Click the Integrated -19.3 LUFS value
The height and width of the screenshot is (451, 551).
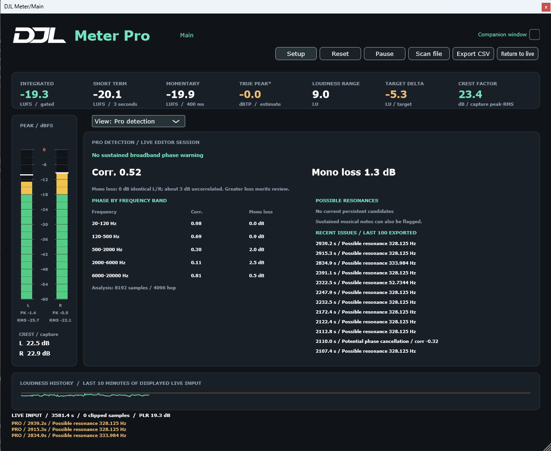click(34, 94)
